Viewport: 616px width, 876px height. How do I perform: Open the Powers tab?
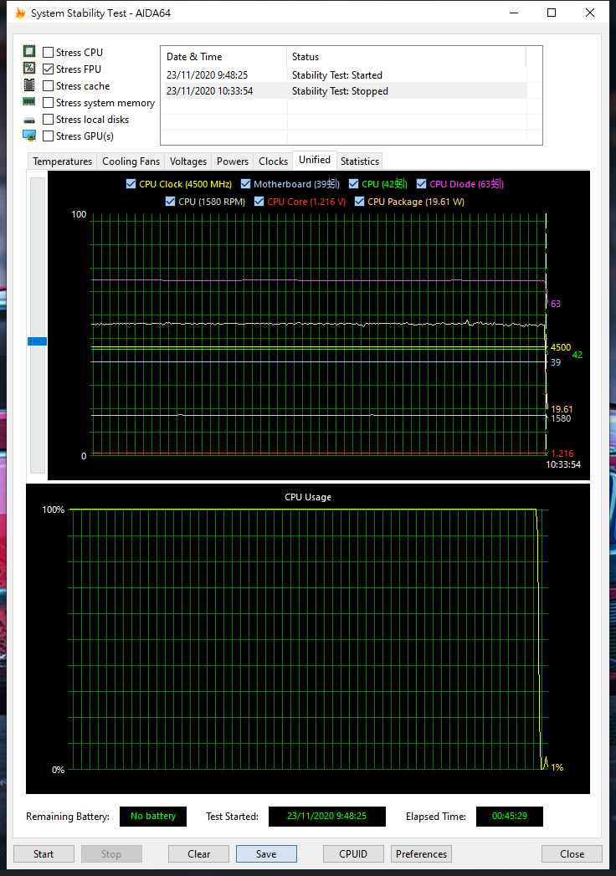233,161
